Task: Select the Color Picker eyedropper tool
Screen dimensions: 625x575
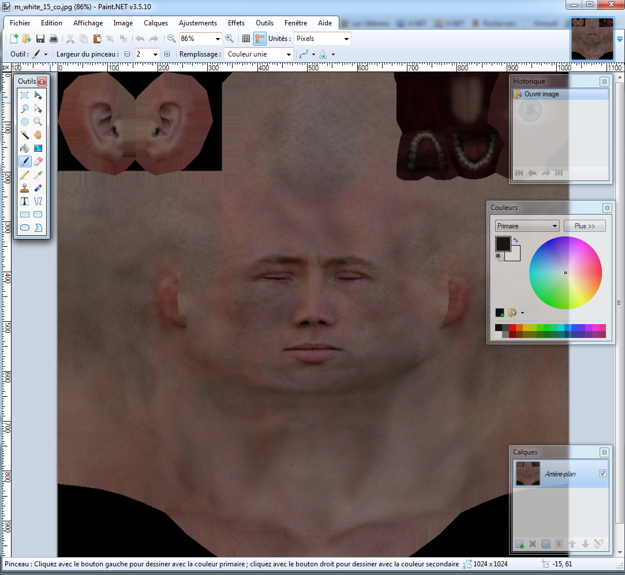Action: [x=38, y=175]
